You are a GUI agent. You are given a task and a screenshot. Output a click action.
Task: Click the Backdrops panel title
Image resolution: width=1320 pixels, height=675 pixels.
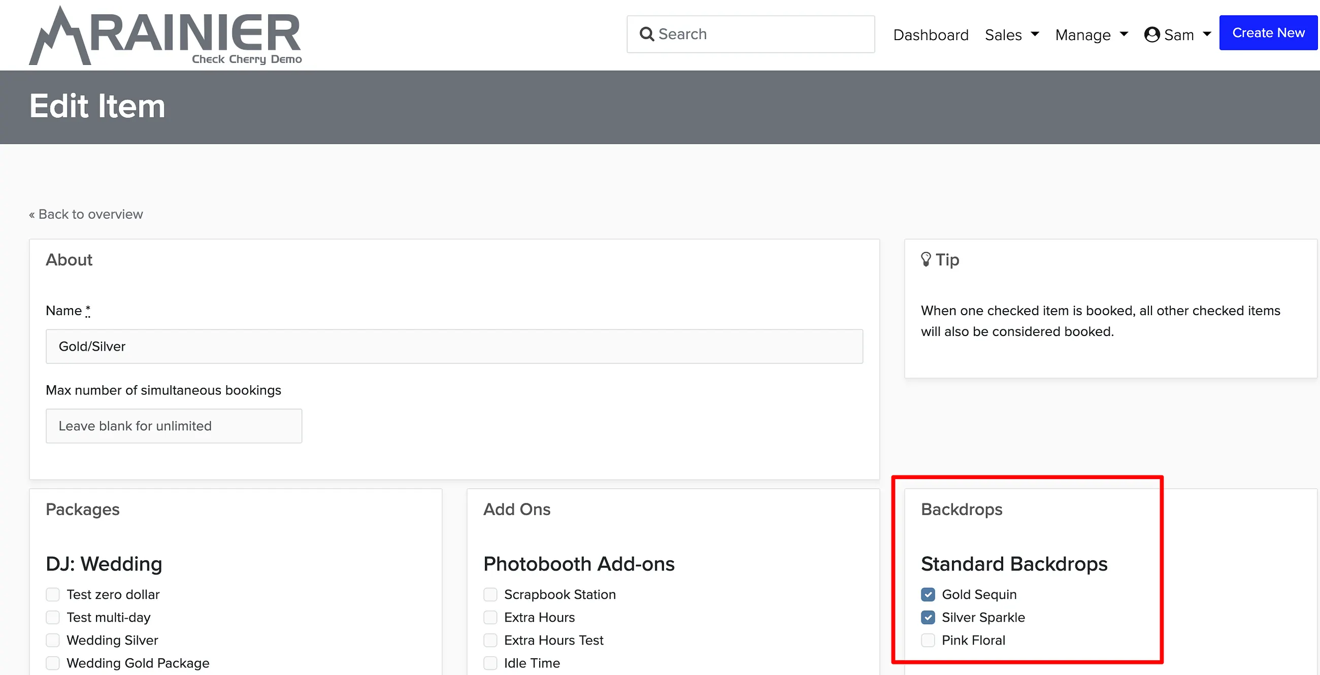962,509
